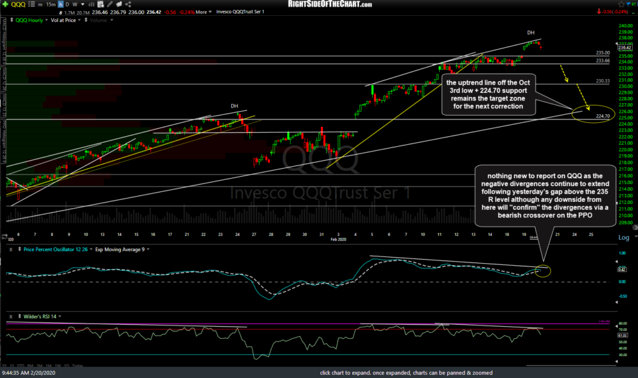Open Price Percent Oscillator 12 26 dropdown
This screenshot has height=378, width=638.
[91, 249]
